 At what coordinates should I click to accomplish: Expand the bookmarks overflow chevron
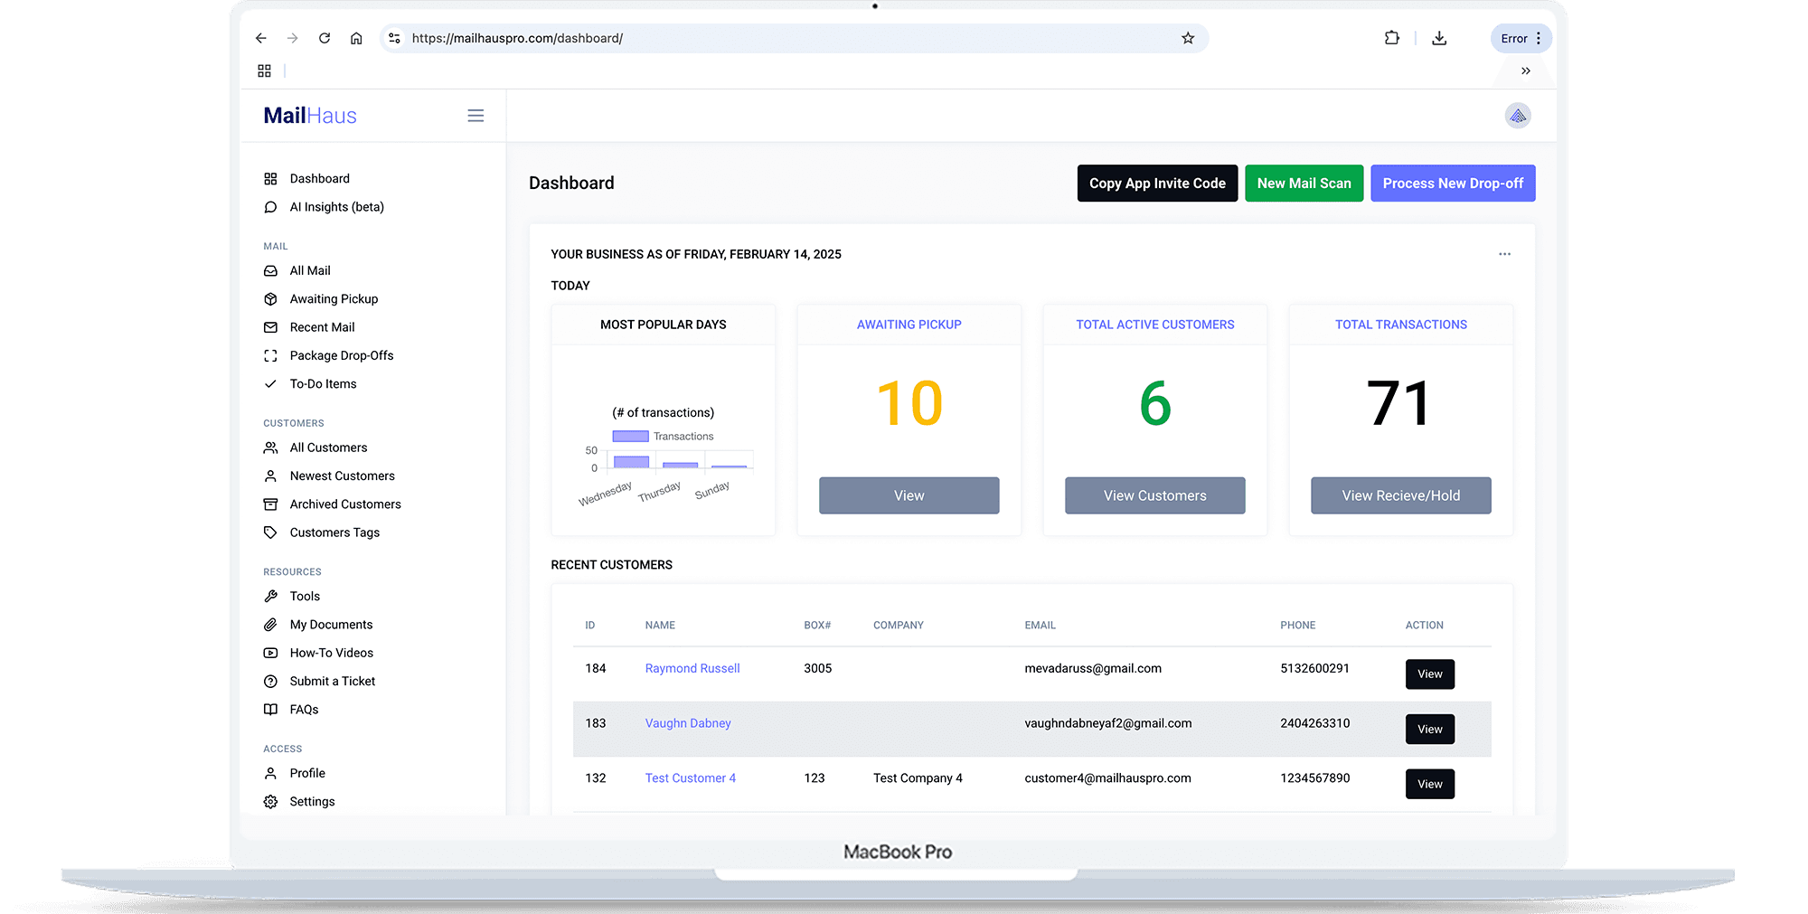pos(1526,71)
